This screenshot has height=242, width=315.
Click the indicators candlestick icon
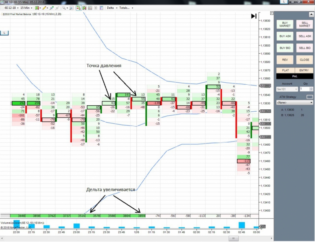coord(84,8)
